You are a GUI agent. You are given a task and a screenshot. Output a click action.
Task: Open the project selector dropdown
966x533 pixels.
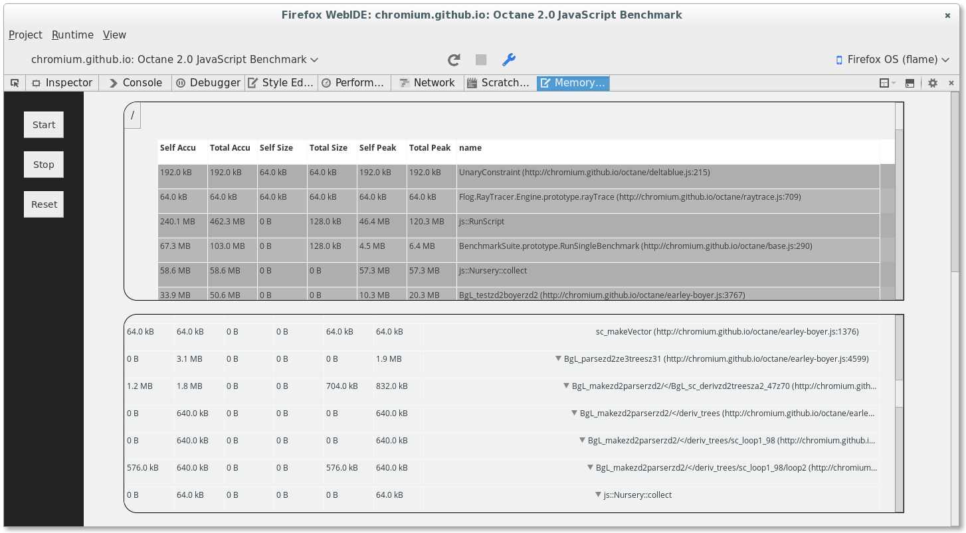point(175,60)
